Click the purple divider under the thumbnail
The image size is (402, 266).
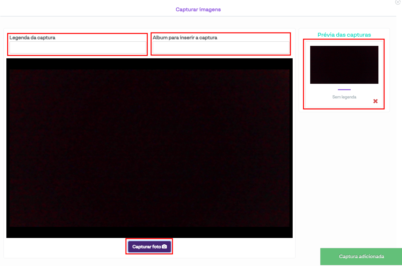[x=344, y=90]
